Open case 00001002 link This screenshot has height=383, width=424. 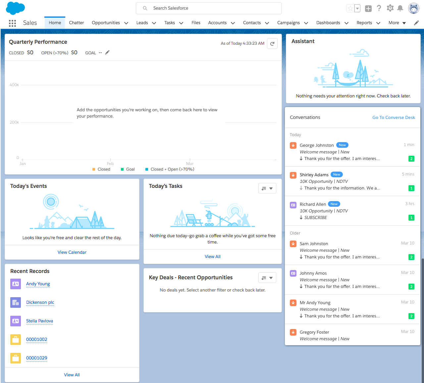point(37,340)
